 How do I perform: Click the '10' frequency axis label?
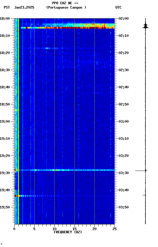coord(54,229)
